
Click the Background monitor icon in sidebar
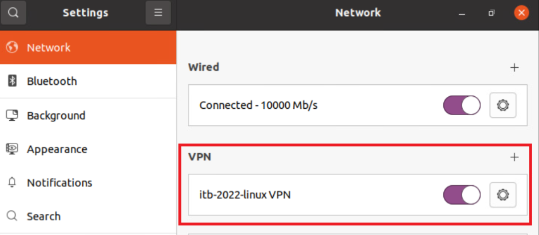pos(12,115)
